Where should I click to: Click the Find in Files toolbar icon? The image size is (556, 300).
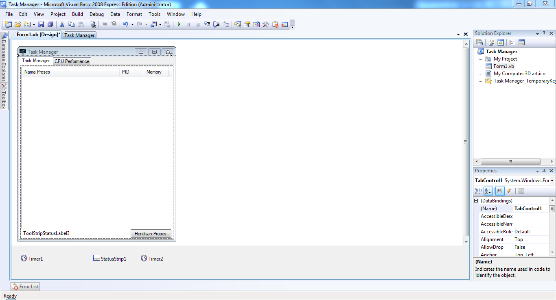coord(93,25)
